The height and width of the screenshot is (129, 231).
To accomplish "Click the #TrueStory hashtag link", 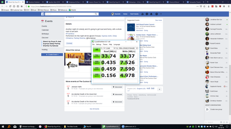I will pos(70,34).
